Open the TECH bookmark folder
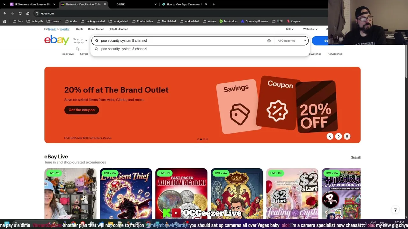408x229 pixels. click(x=277, y=21)
